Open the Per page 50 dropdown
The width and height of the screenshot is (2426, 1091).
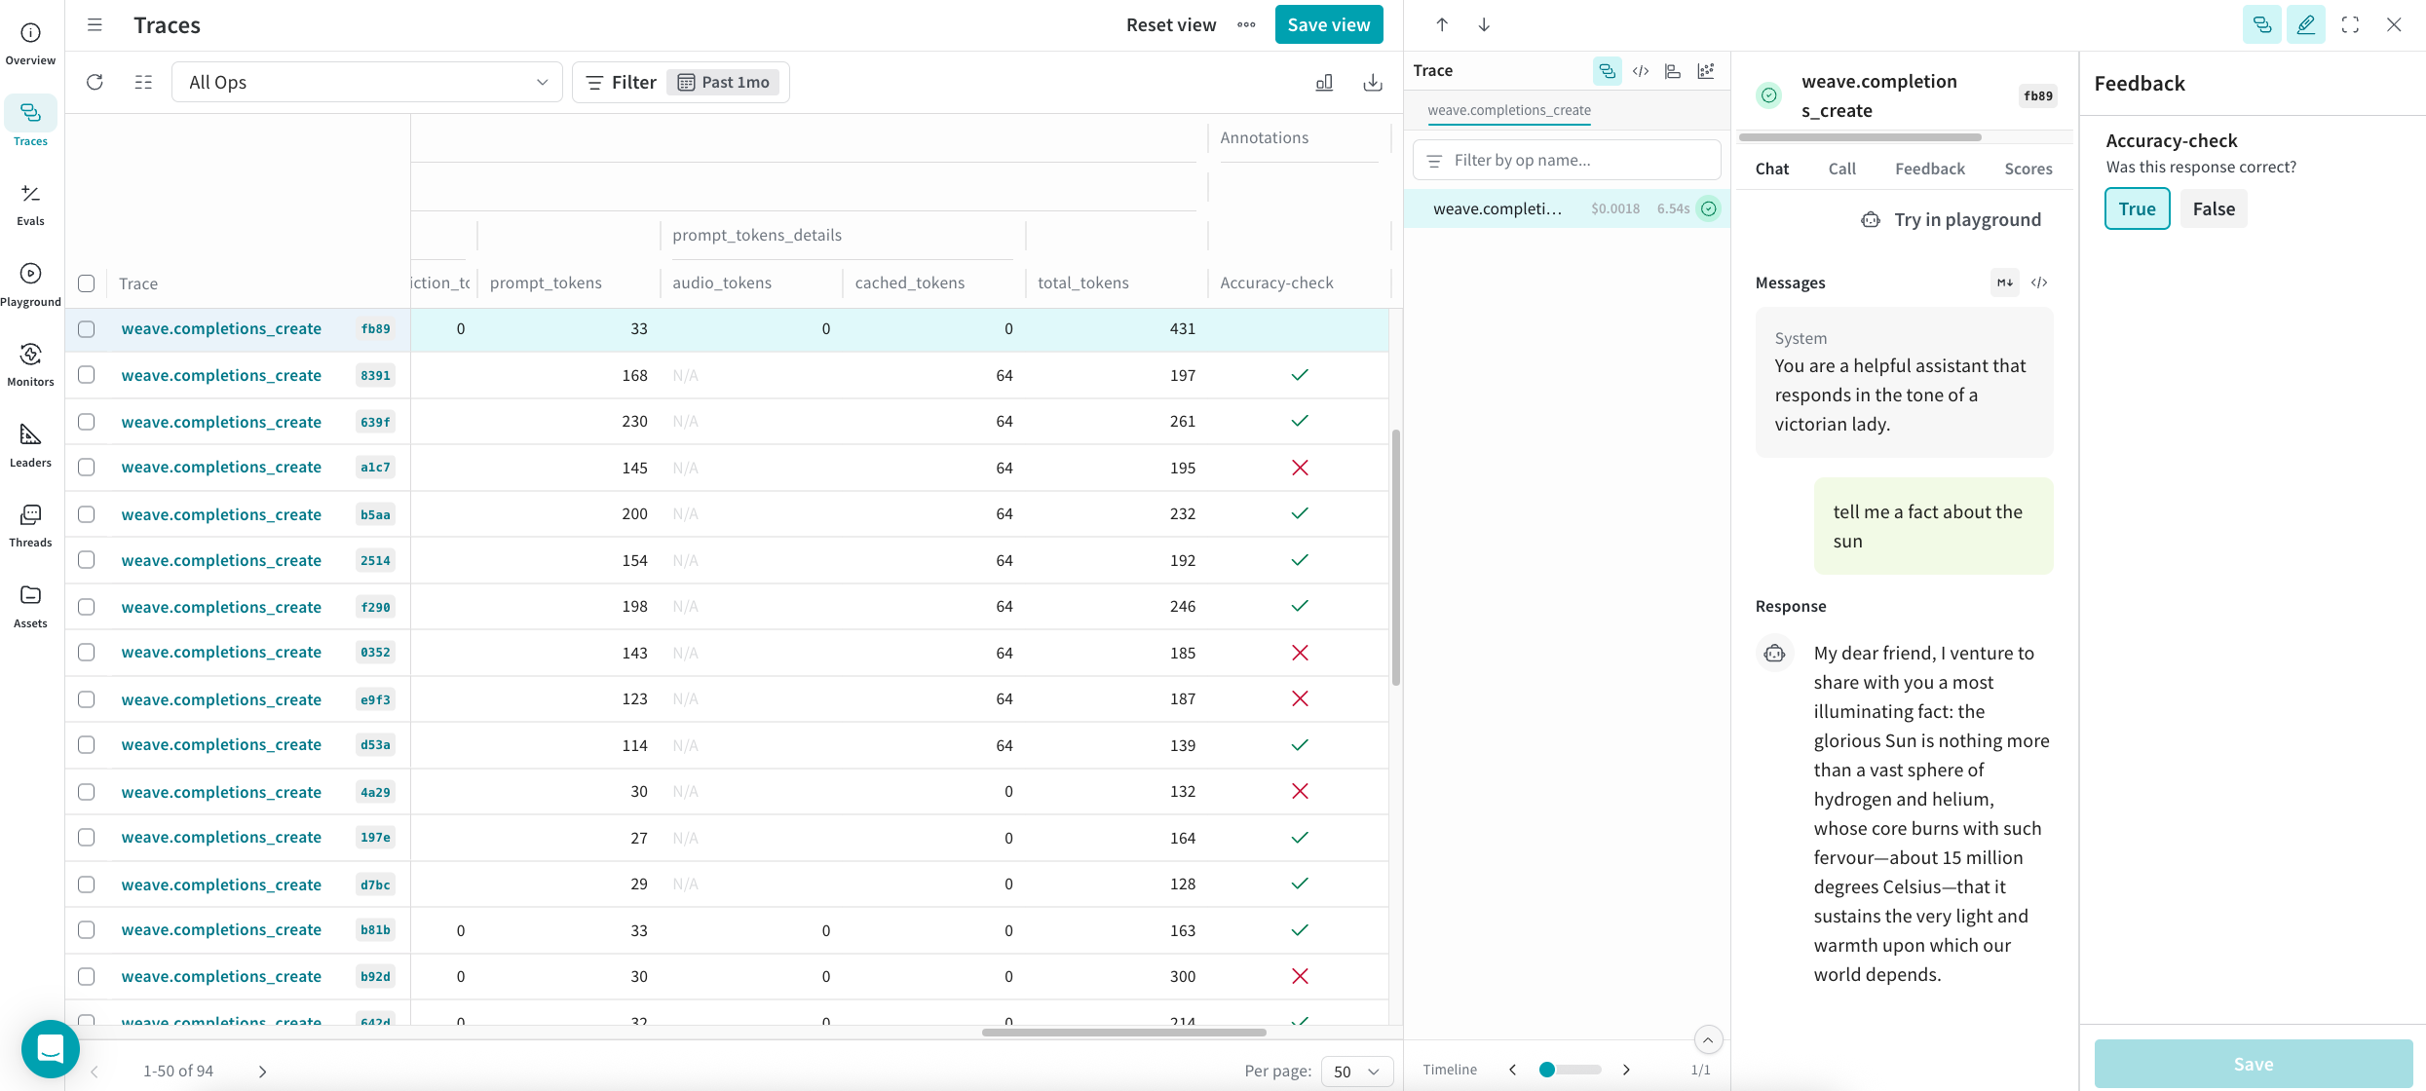(1357, 1072)
